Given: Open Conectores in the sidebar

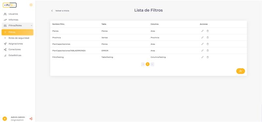Looking at the screenshot, I should 18,50.
